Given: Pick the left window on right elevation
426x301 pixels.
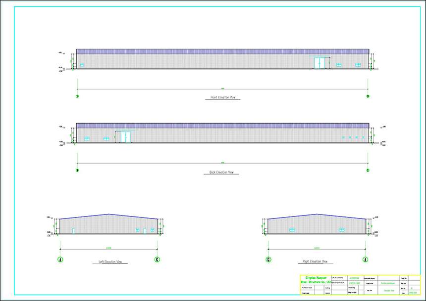Looking at the screenshot, I should [x=292, y=229].
